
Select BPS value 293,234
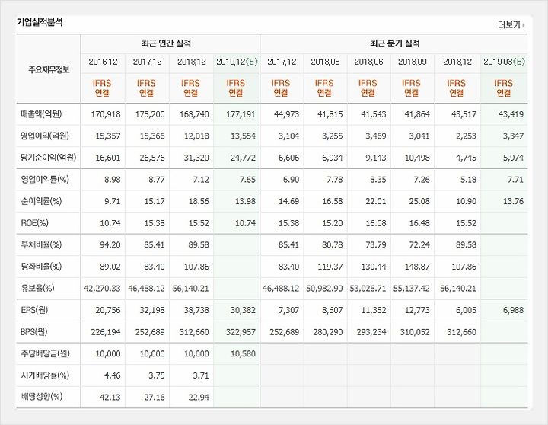[371, 332]
